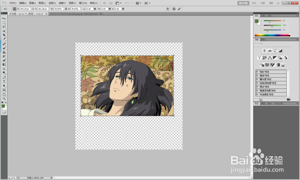Viewport: 300px width, 180px height.
Task: Add a Curves adjustment
Action: pyautogui.click(x=275, y=51)
